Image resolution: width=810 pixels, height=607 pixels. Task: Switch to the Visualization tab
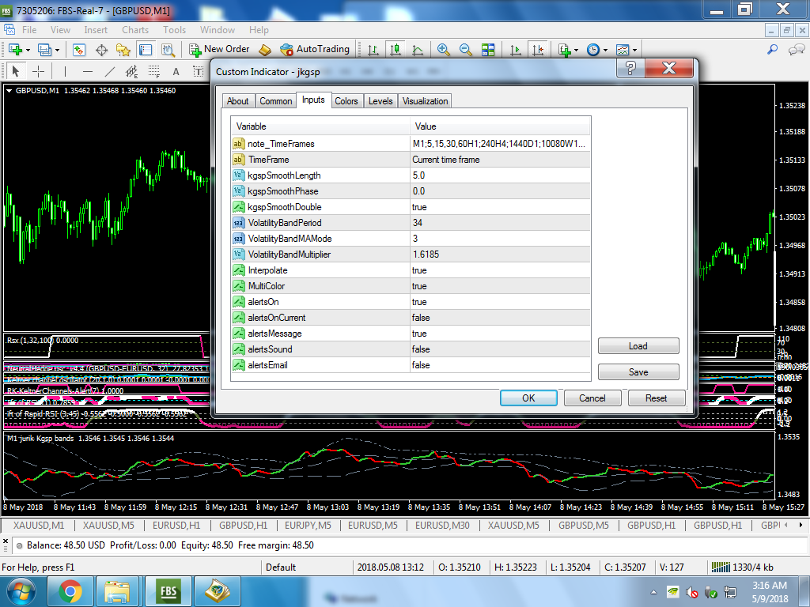coord(425,101)
